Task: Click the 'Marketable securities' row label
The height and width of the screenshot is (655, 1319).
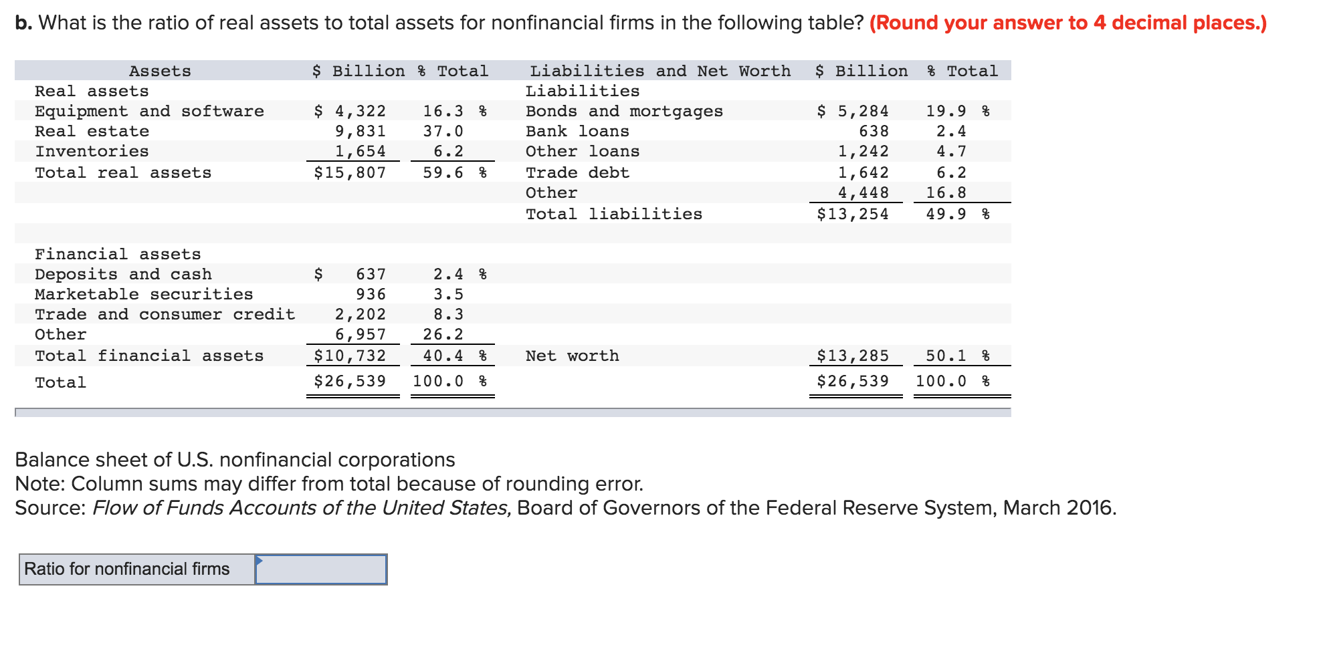Action: click(x=144, y=294)
